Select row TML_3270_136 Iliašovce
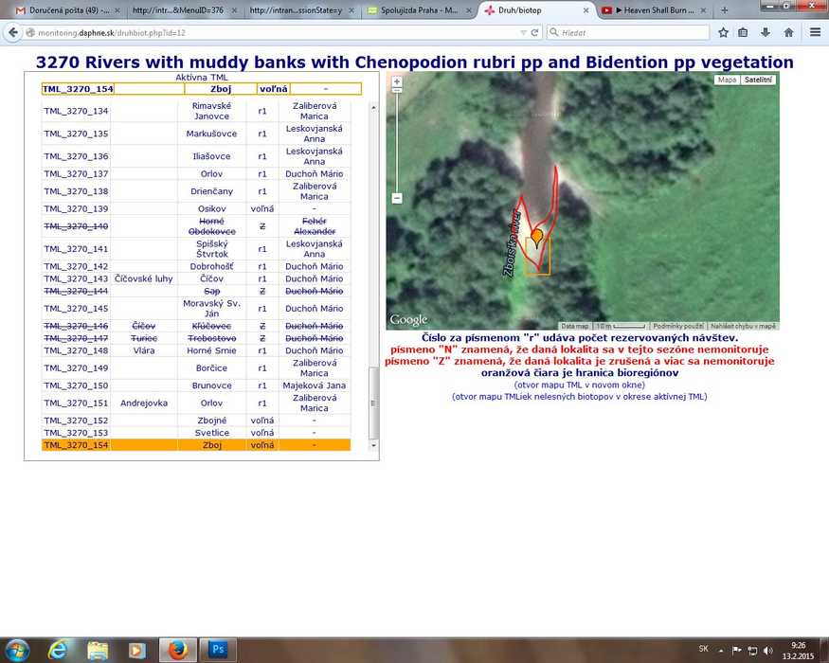The height and width of the screenshot is (663, 829). point(195,156)
